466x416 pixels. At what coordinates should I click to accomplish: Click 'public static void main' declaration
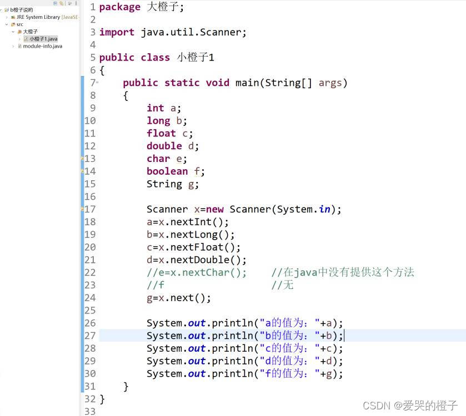click(235, 83)
